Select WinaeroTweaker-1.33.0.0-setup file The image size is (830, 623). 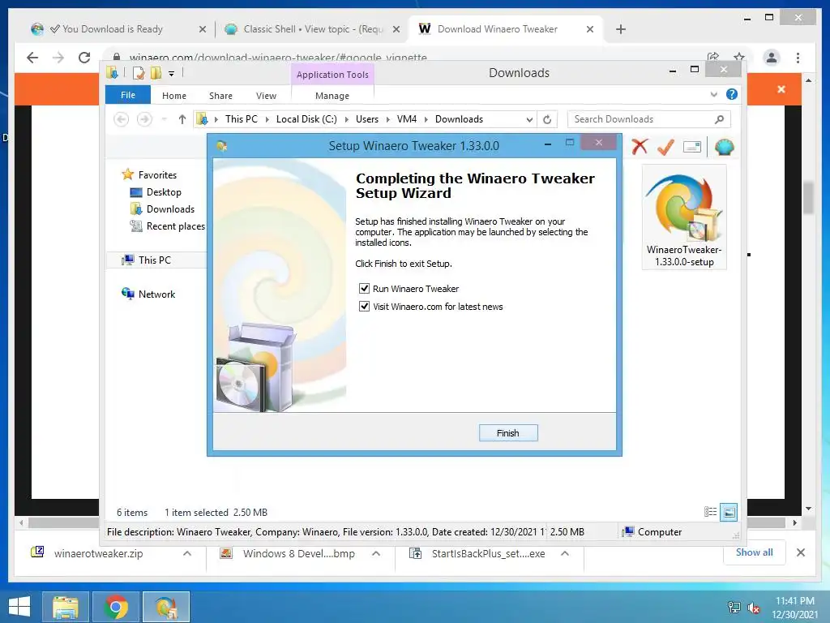tap(684, 217)
